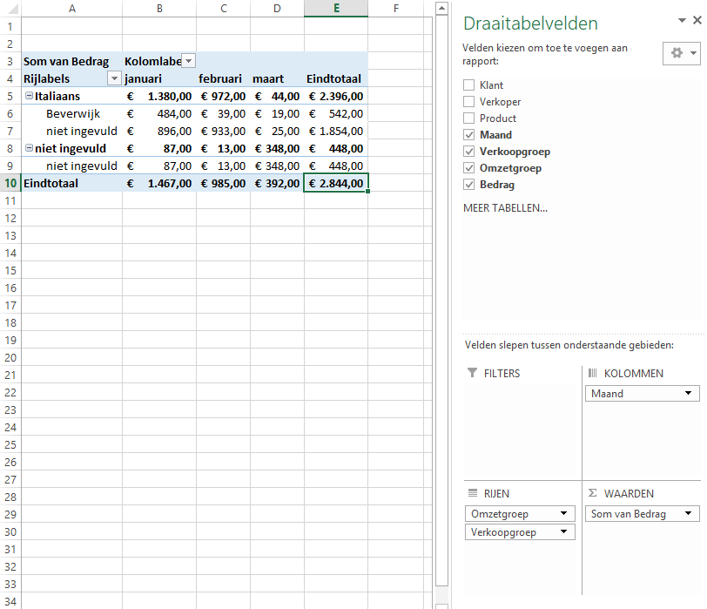Enable the Verkoper field checkbox
The height and width of the screenshot is (609, 707).
tap(469, 102)
